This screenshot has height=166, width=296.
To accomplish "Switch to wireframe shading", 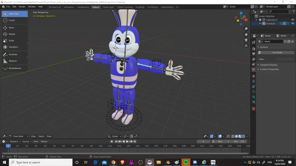I will 233,136.
